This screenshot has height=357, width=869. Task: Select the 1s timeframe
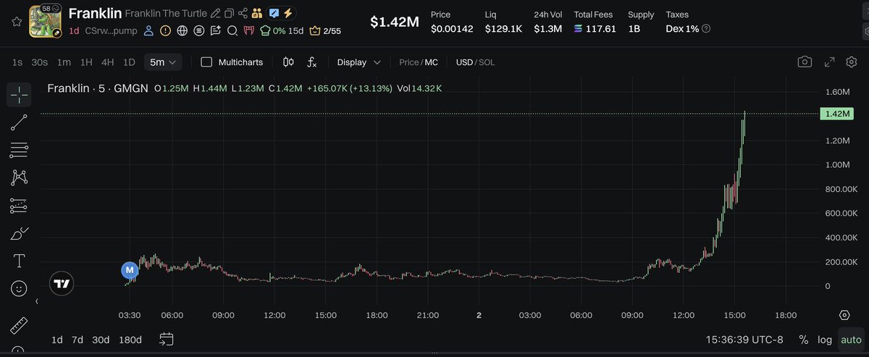coord(17,62)
